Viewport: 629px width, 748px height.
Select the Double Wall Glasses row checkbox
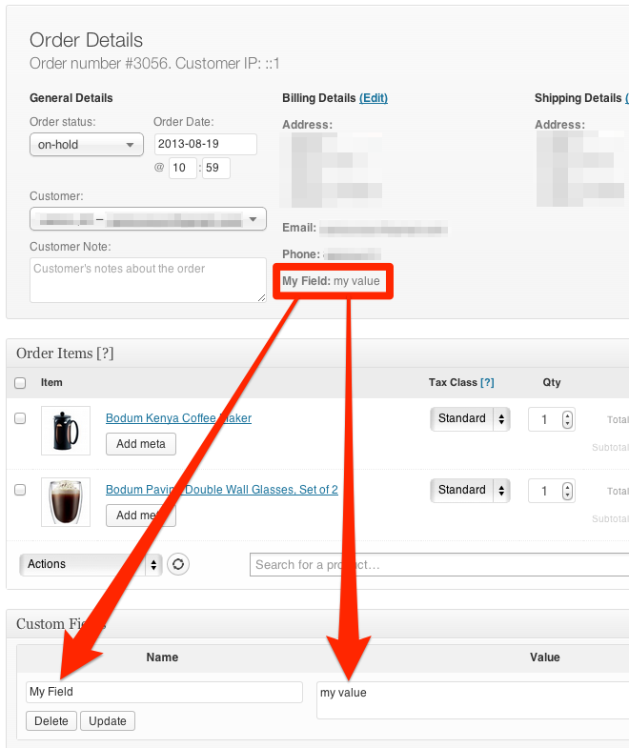pyautogui.click(x=20, y=490)
